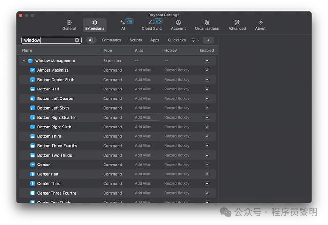Close the Raycast Settings window
Viewport: 328px width, 225px height.
(x=21, y=15)
